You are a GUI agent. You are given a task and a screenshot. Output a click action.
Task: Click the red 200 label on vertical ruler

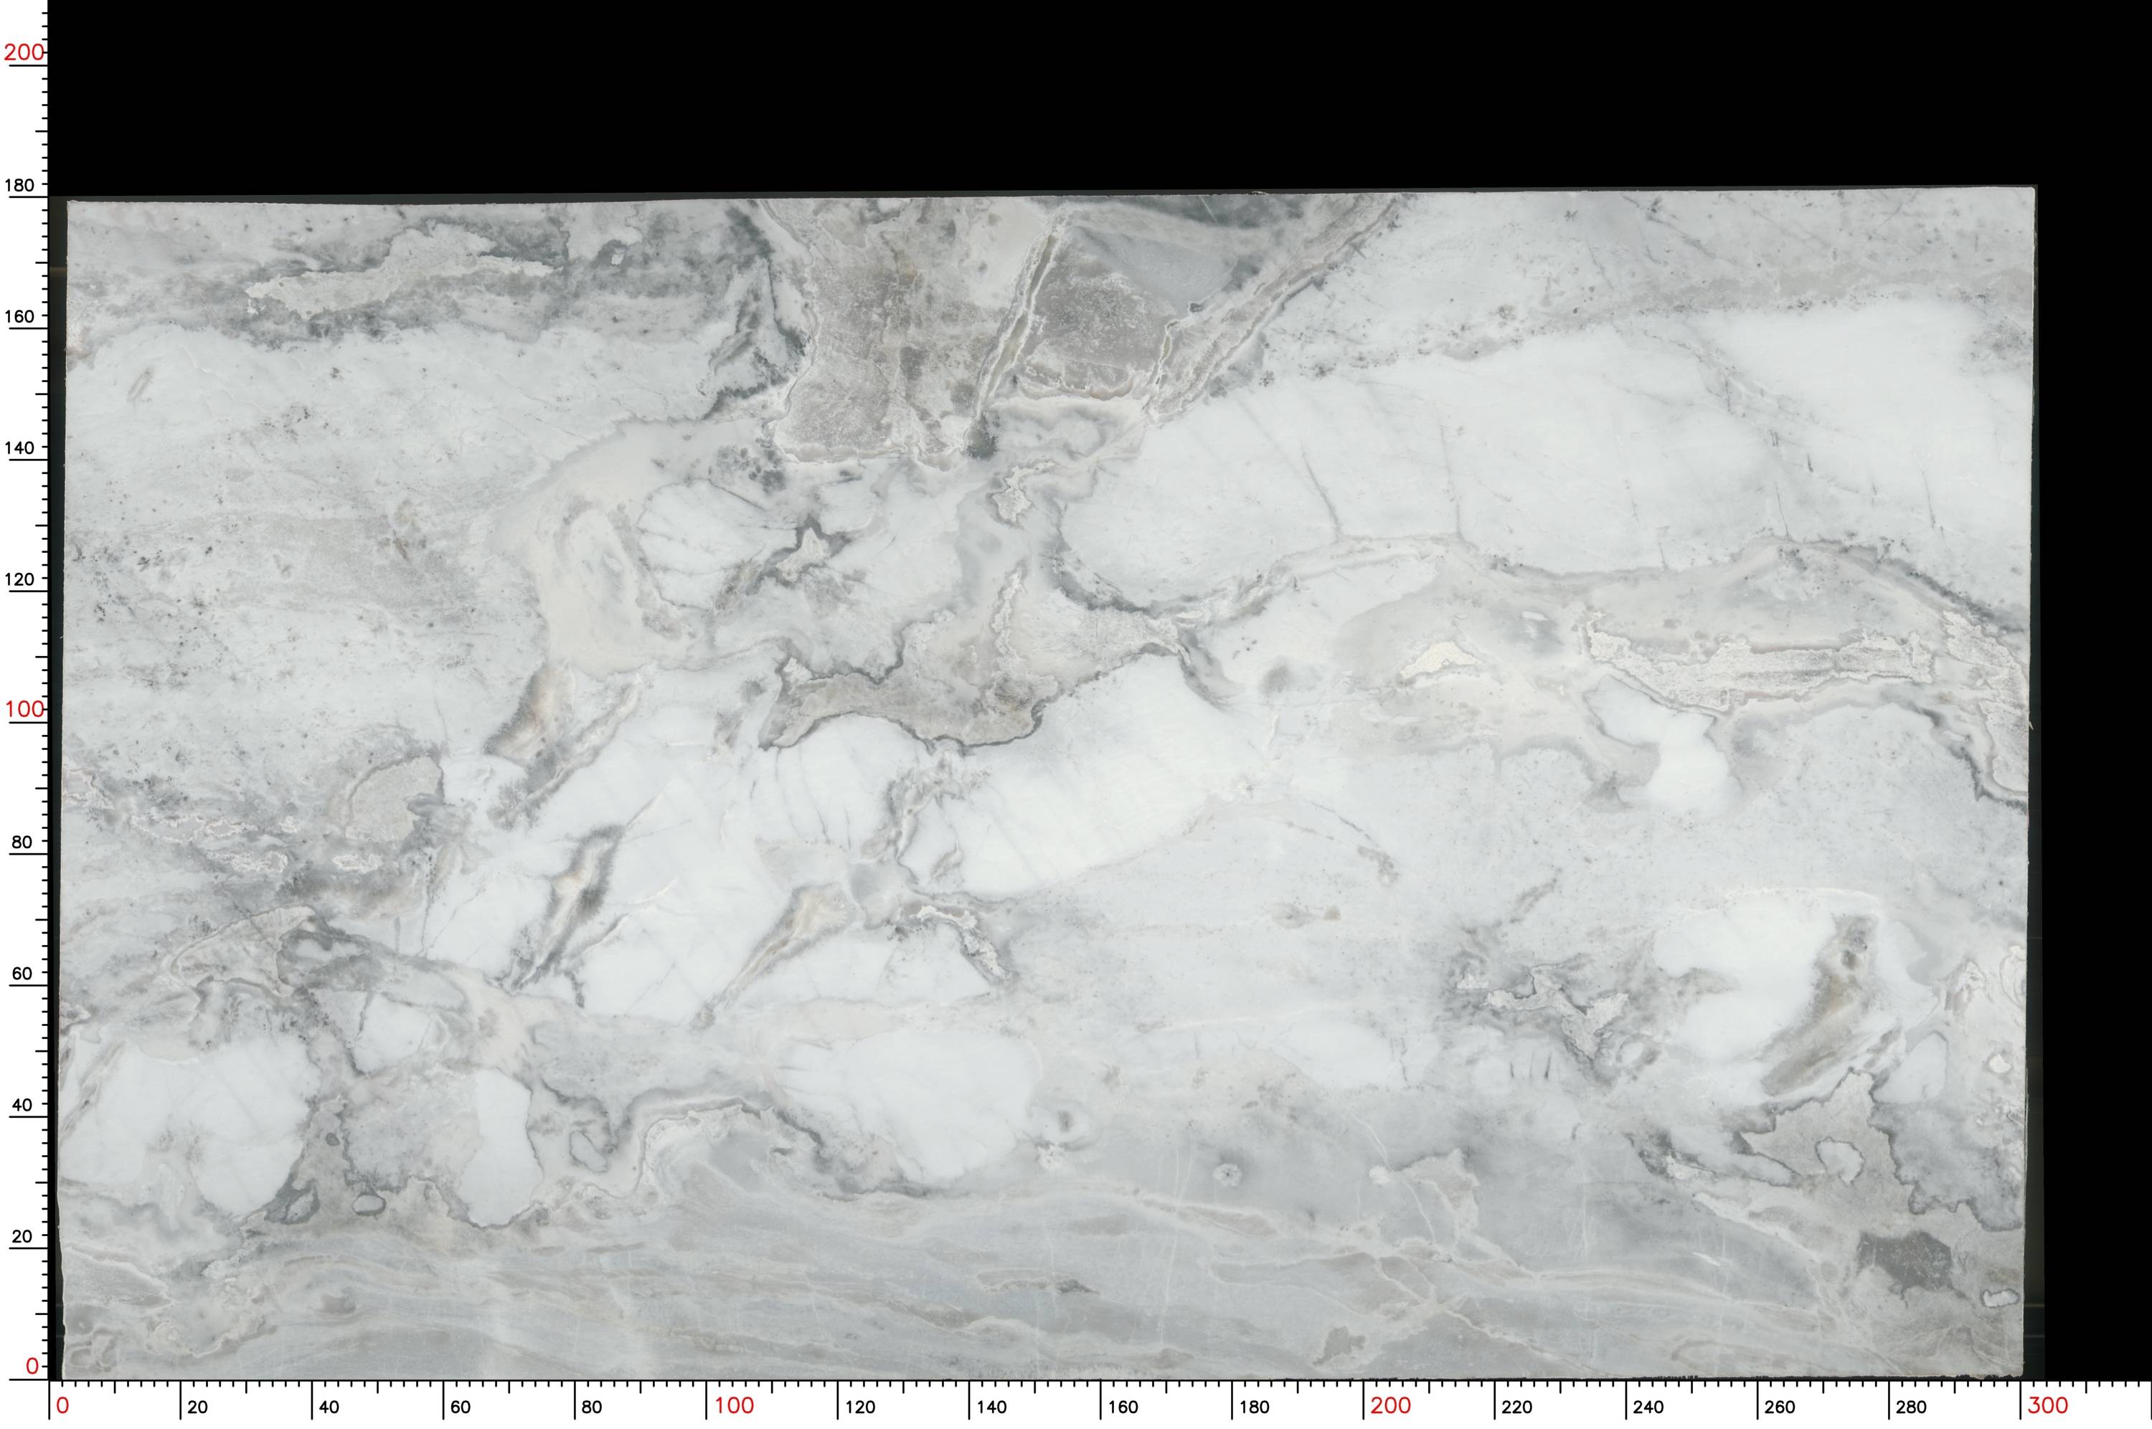[24, 52]
